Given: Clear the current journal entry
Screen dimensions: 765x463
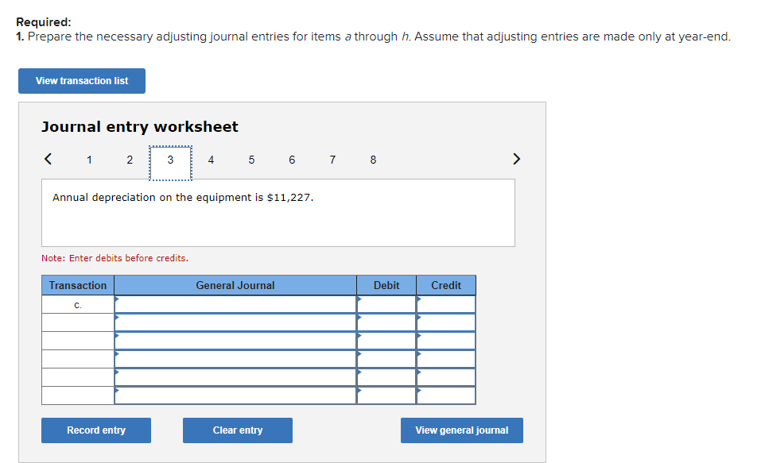Looking at the screenshot, I should [x=237, y=430].
